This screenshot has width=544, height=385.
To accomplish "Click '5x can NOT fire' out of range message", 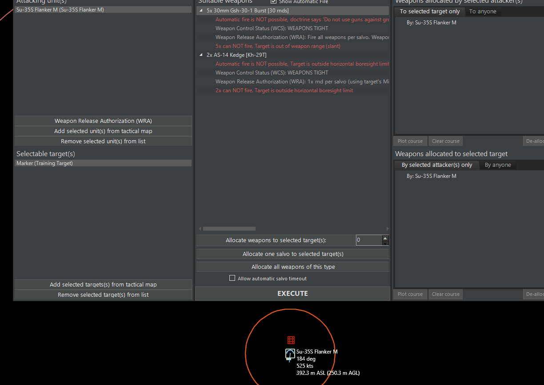I will [x=278, y=46].
